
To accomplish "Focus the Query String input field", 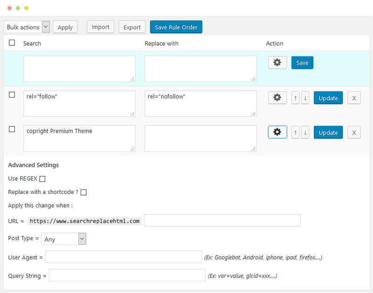I will tap(127, 275).
